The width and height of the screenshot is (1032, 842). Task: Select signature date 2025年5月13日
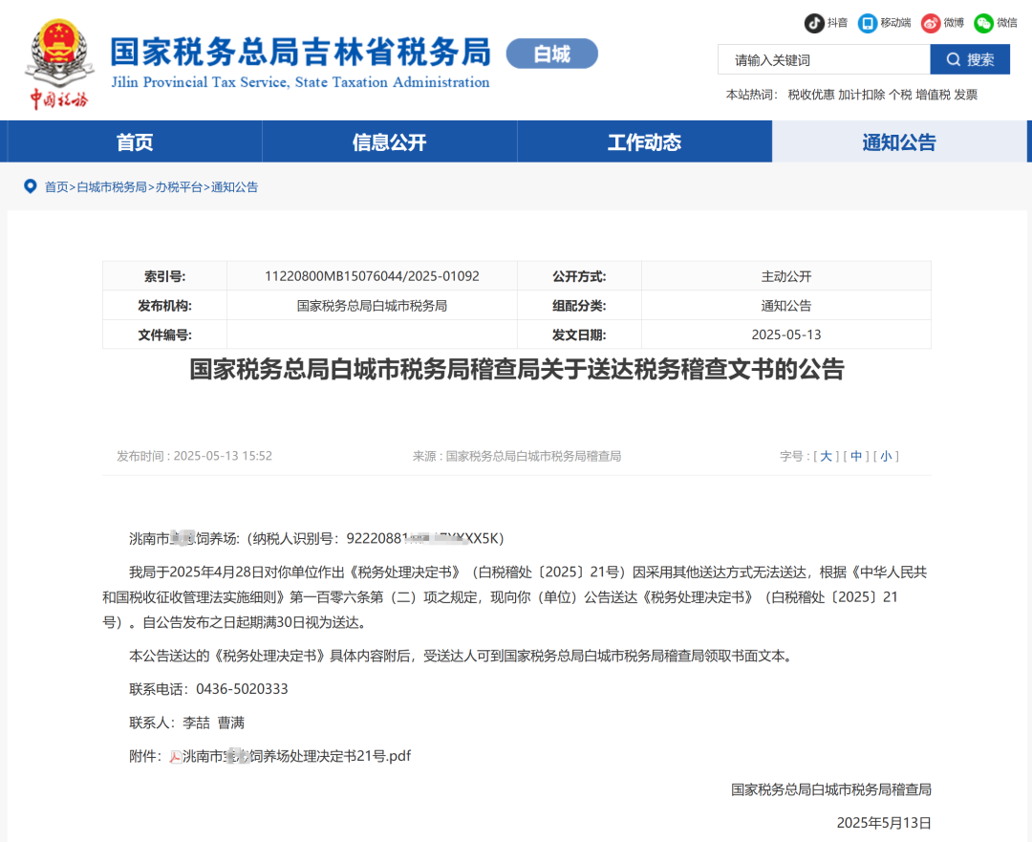(884, 823)
